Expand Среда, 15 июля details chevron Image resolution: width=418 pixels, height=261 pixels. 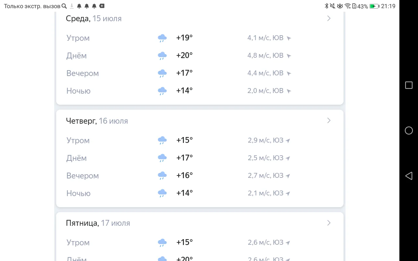coord(329,18)
